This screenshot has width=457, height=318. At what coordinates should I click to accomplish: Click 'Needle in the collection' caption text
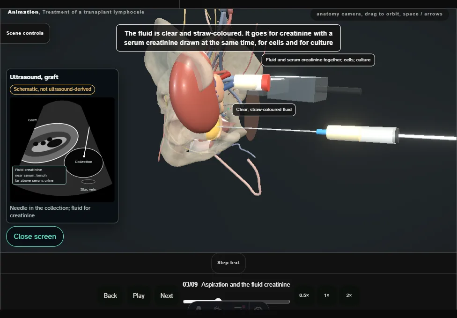tap(50, 212)
